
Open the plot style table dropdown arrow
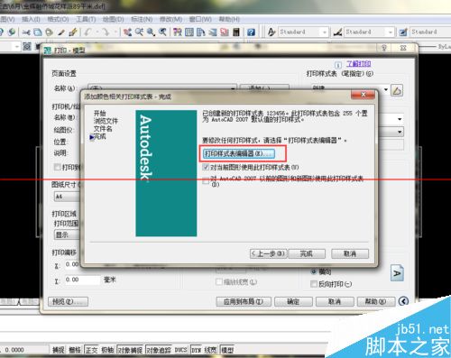(386, 89)
